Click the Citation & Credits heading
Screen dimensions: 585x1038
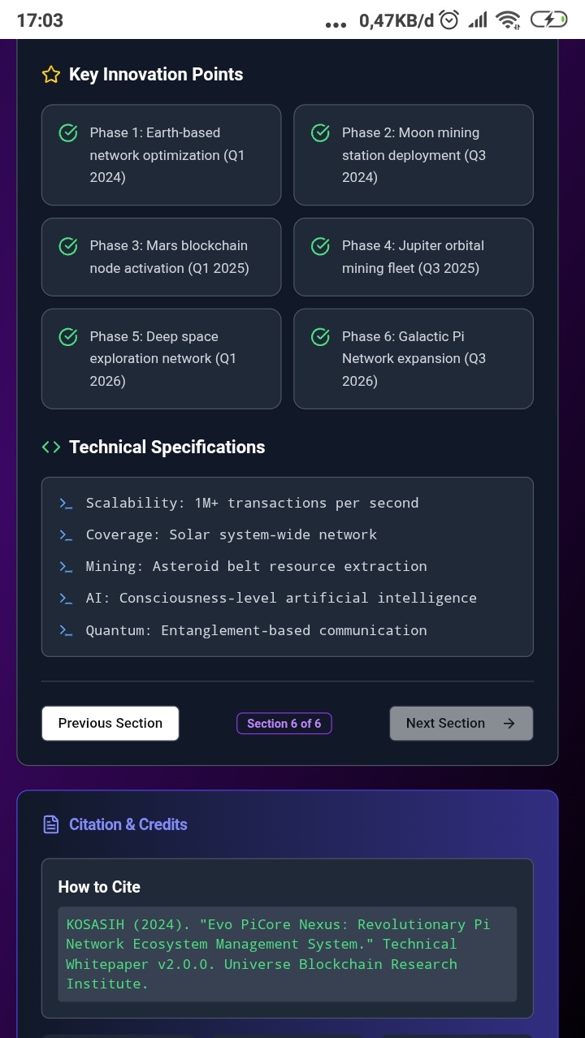(128, 824)
